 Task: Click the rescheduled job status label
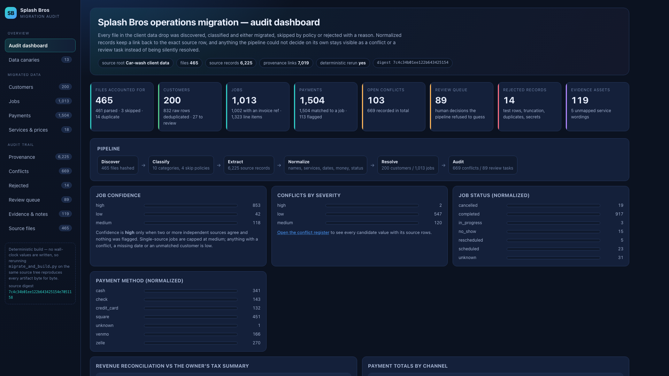(x=471, y=240)
